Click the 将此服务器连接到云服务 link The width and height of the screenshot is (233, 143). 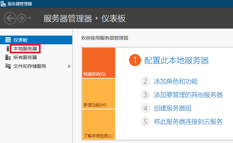pyautogui.click(x=188, y=122)
